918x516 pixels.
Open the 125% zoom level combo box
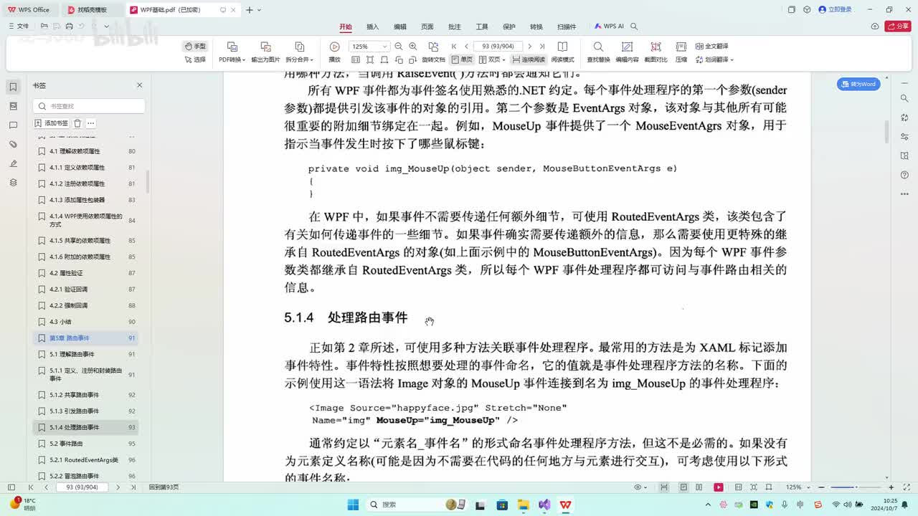tap(369, 47)
